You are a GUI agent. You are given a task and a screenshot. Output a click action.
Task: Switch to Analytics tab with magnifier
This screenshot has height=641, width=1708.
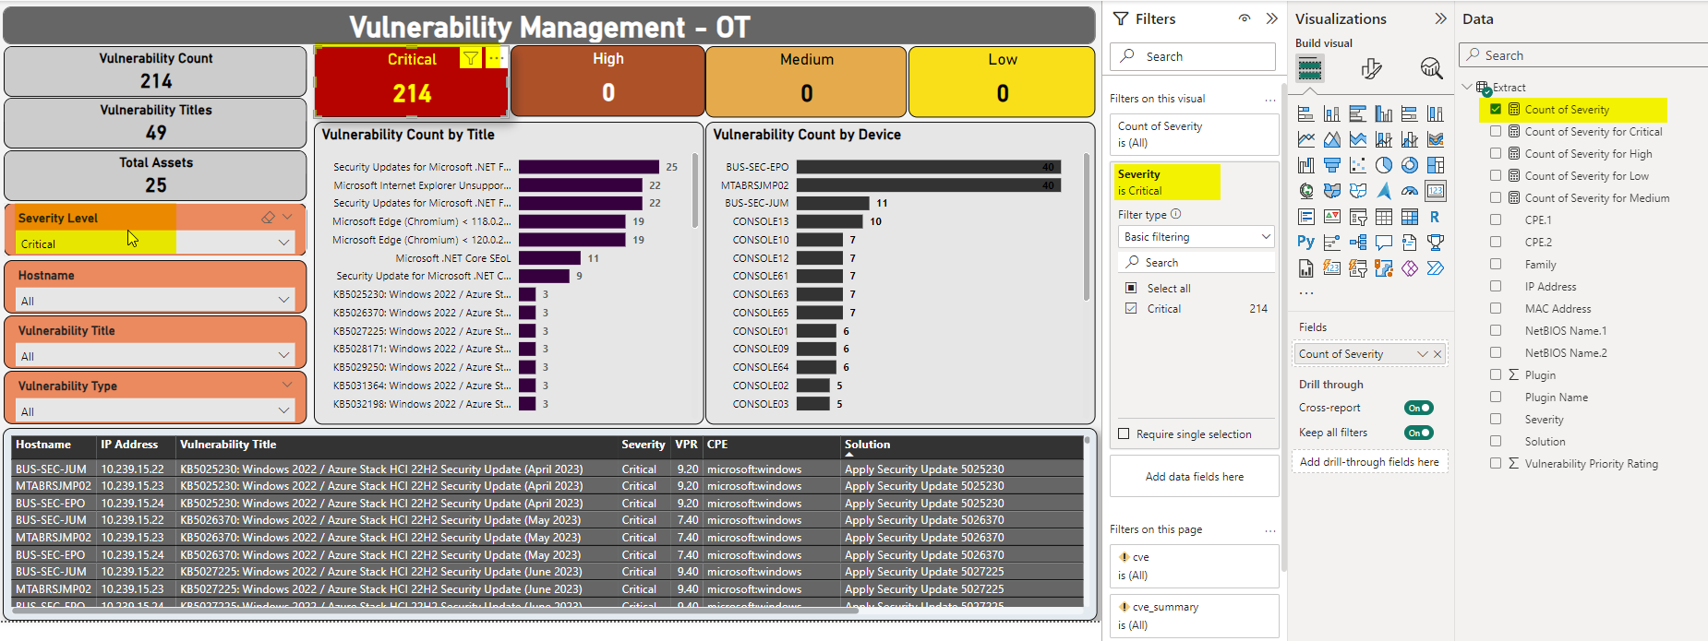[x=1431, y=68]
